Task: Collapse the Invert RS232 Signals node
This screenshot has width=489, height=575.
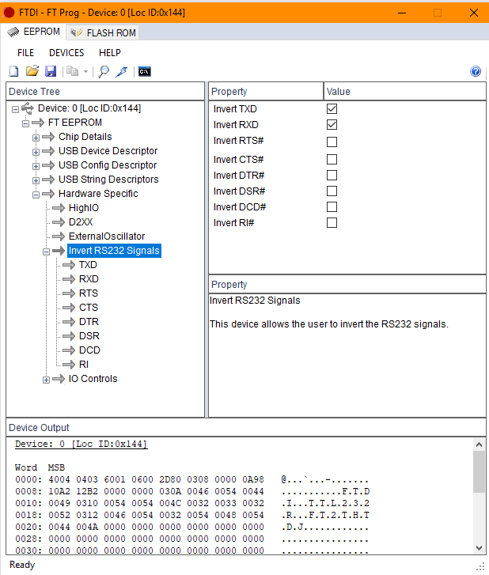Action: click(x=46, y=252)
